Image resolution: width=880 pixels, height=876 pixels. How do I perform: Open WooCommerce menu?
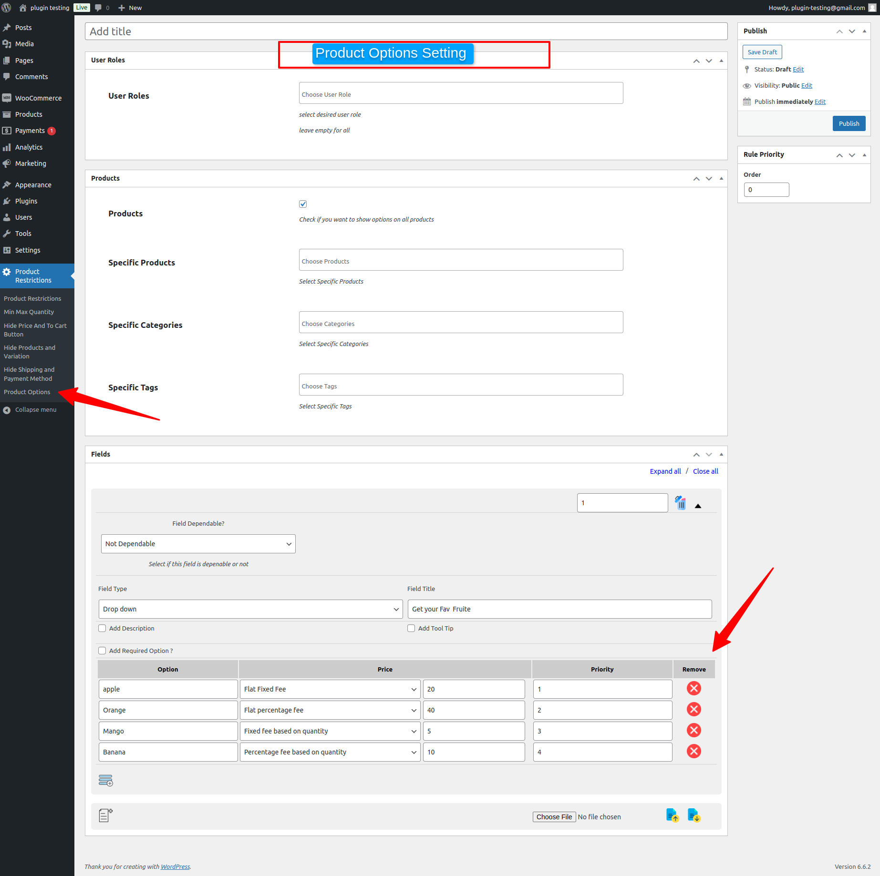37,98
